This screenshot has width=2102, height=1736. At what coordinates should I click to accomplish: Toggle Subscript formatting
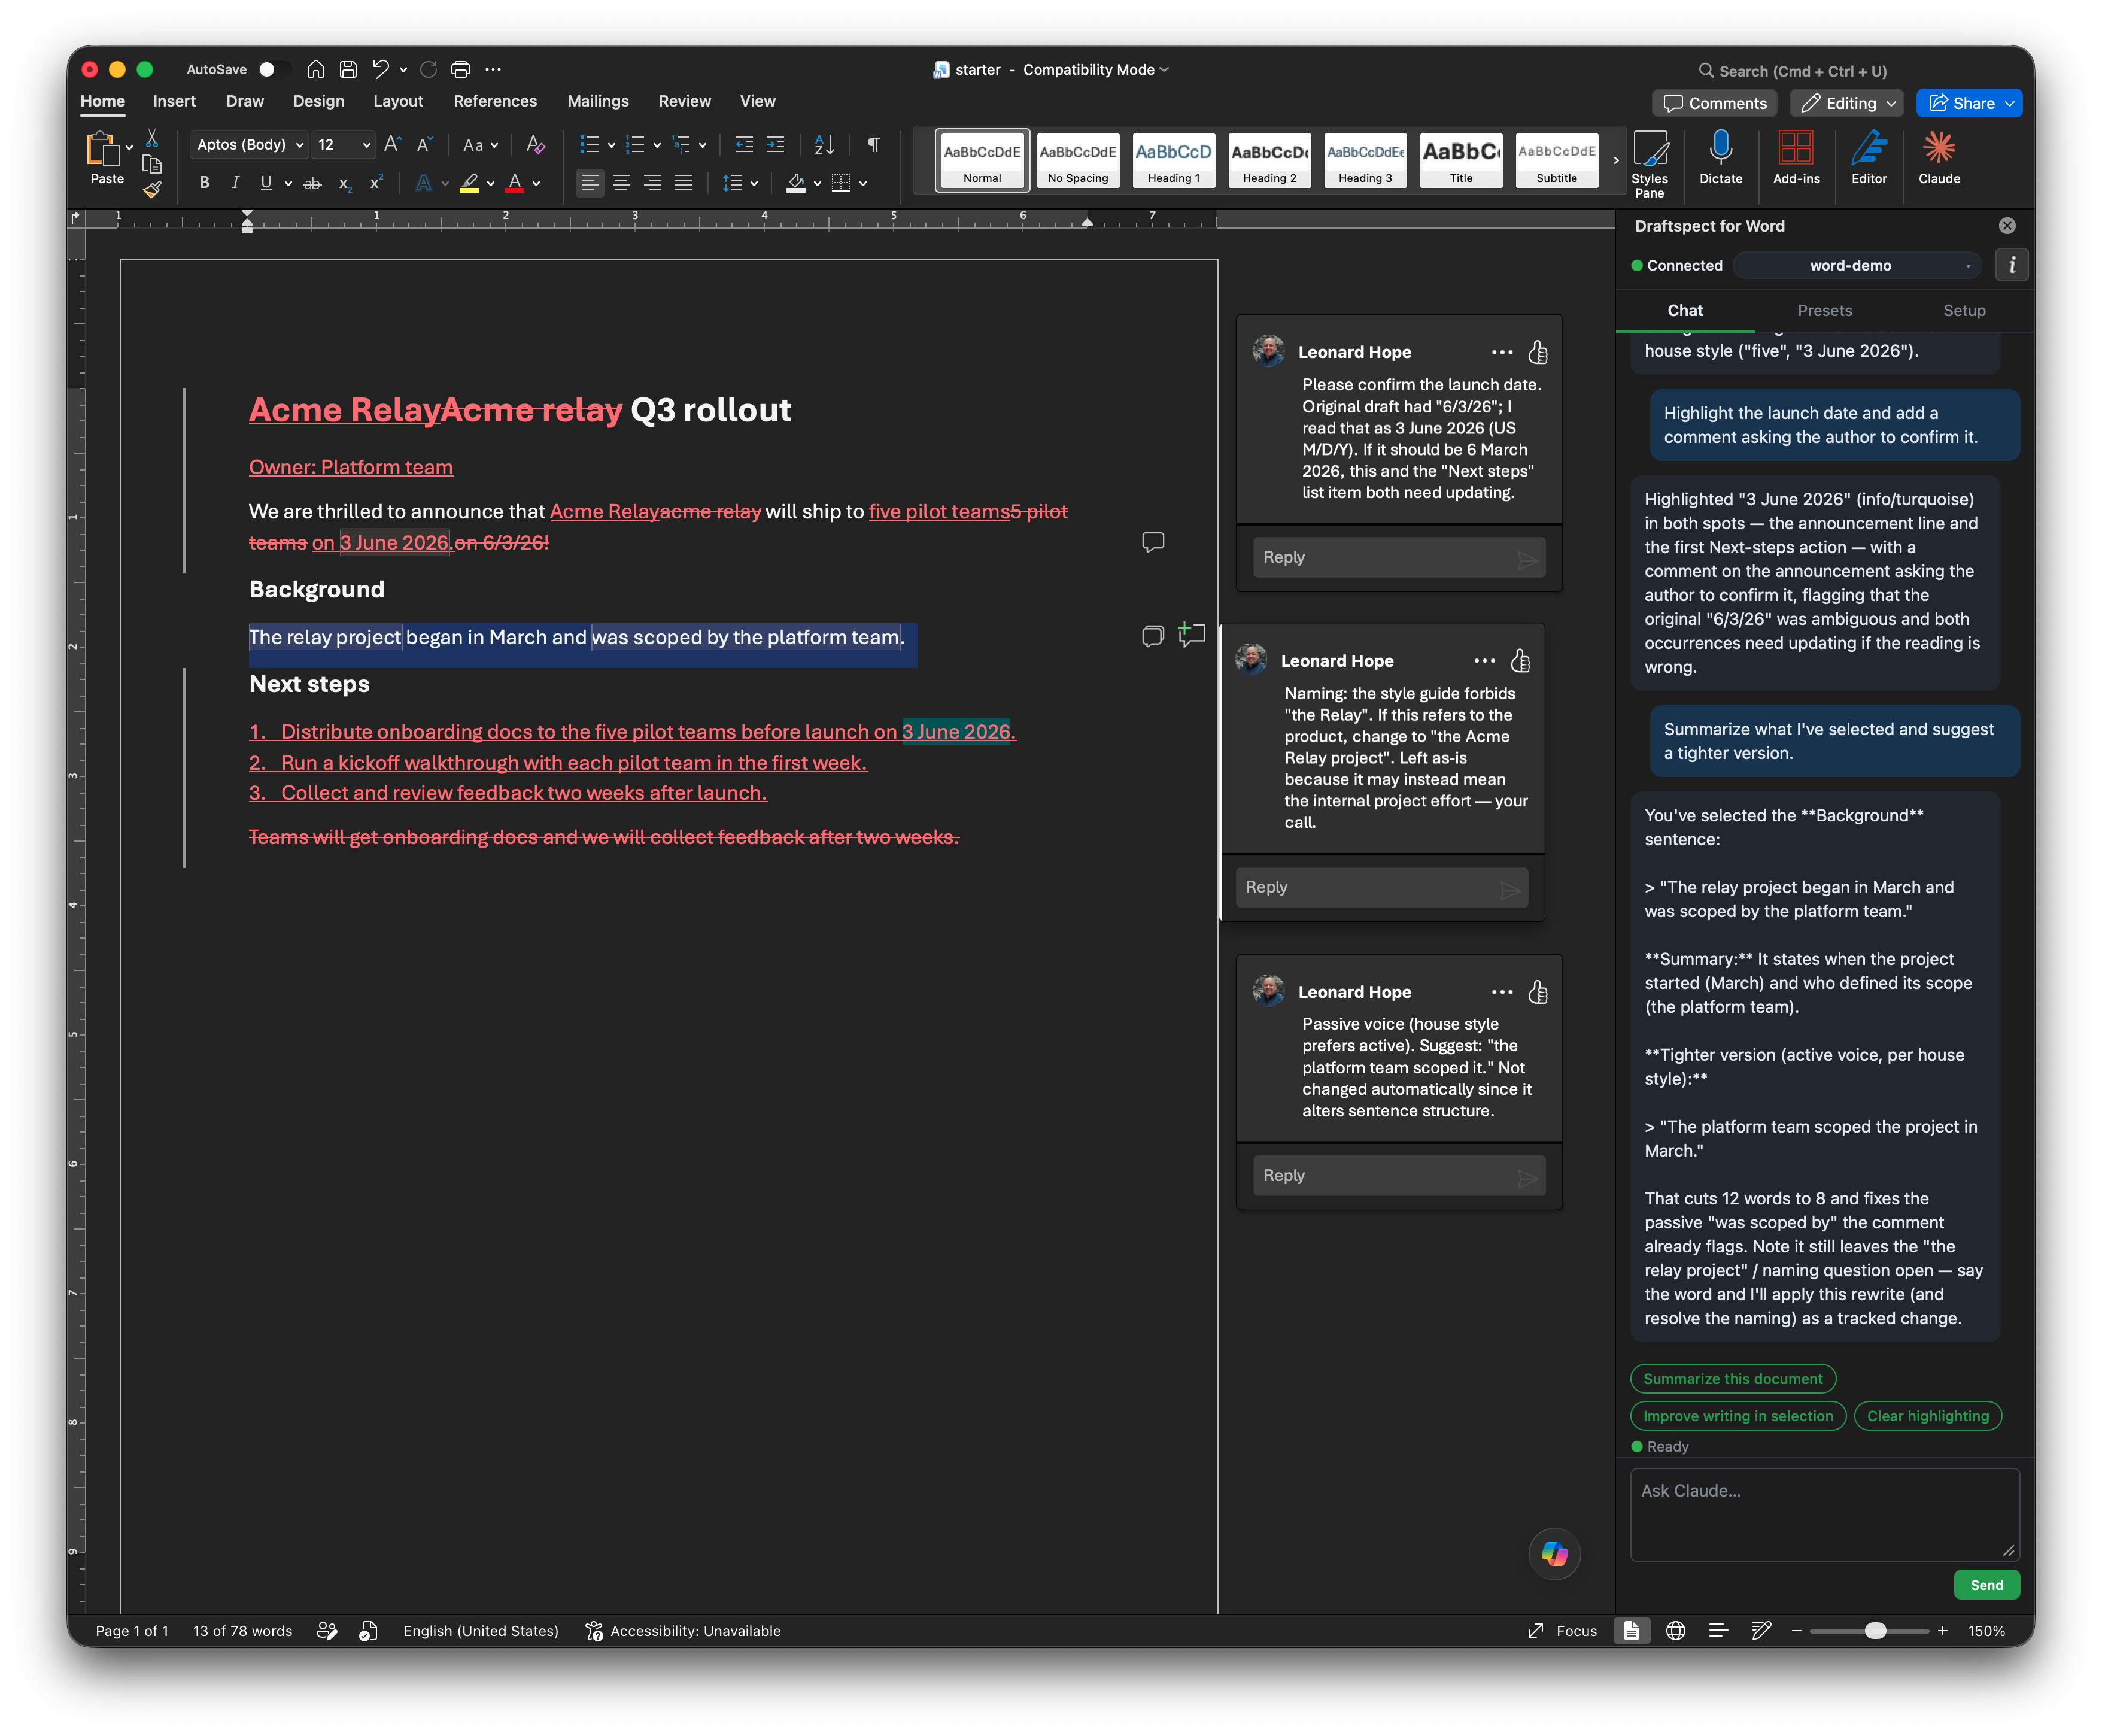tap(344, 183)
